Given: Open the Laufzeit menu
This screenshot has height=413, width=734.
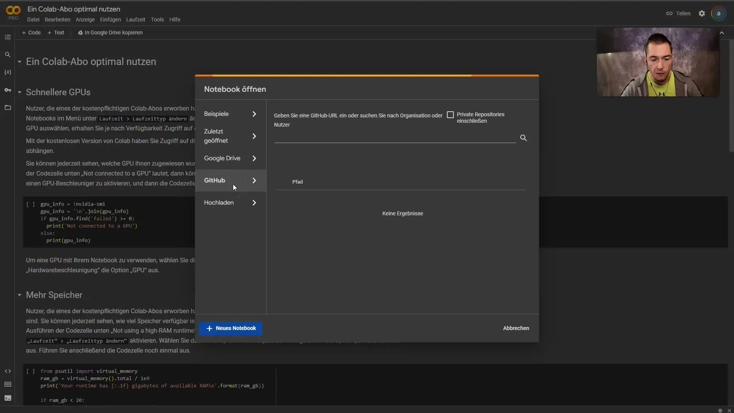Looking at the screenshot, I should [x=136, y=20].
